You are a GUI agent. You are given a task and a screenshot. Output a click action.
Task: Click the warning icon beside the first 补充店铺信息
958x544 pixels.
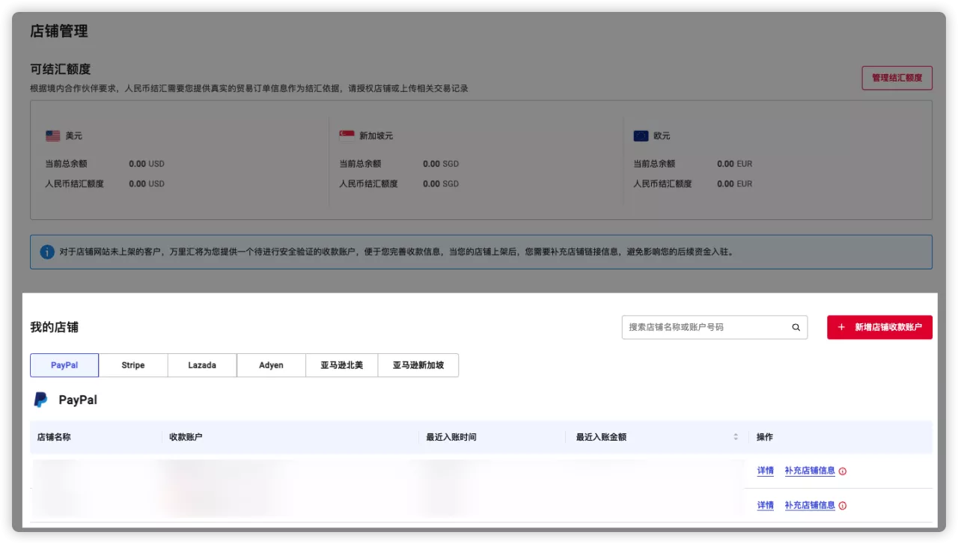tap(843, 471)
